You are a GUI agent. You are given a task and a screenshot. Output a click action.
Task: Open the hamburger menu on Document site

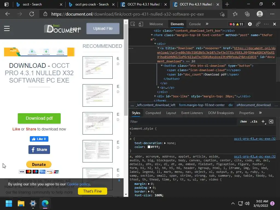pos(7,28)
